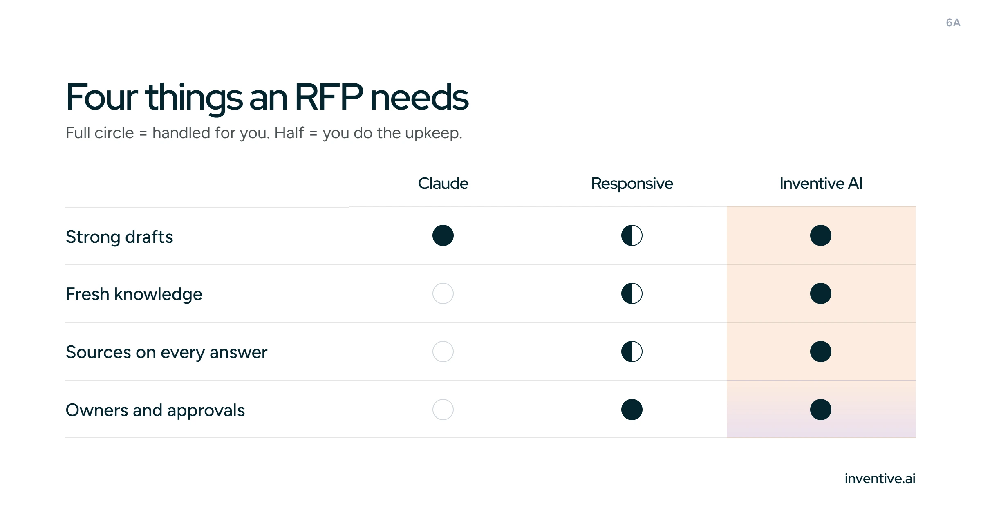Click Inventive AI's circle for Sources row
This screenshot has width=981, height=515.
tap(821, 352)
